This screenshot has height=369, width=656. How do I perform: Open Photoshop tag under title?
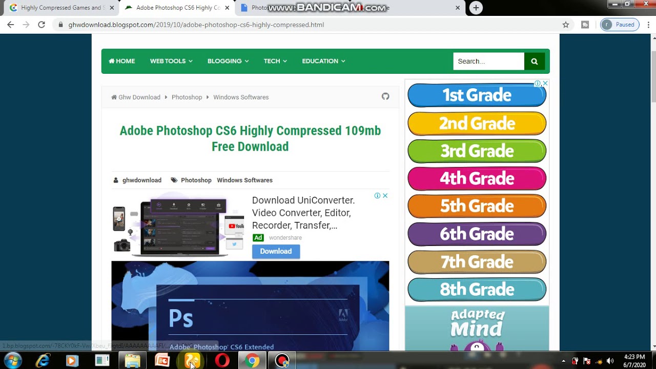196,180
